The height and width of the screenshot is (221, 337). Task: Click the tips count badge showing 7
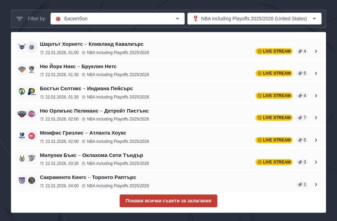[302, 118]
